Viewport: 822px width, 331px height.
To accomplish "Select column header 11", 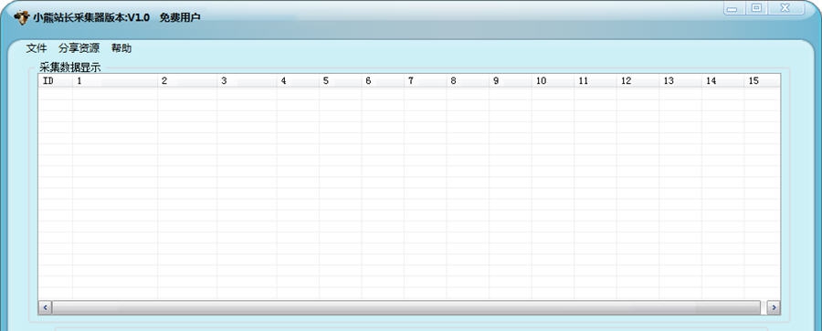I will point(595,80).
